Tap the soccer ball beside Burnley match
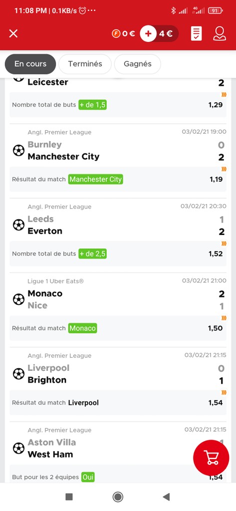This screenshot has width=236, height=511. pyautogui.click(x=18, y=151)
